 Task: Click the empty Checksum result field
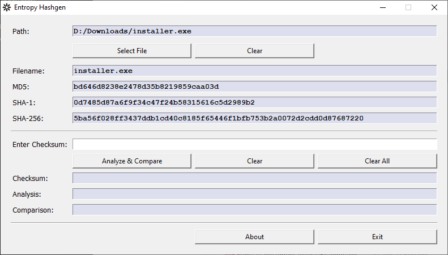click(x=254, y=179)
